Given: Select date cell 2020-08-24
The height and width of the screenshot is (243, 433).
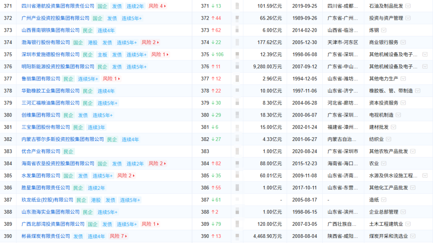Looking at the screenshot, I should 305,151.
